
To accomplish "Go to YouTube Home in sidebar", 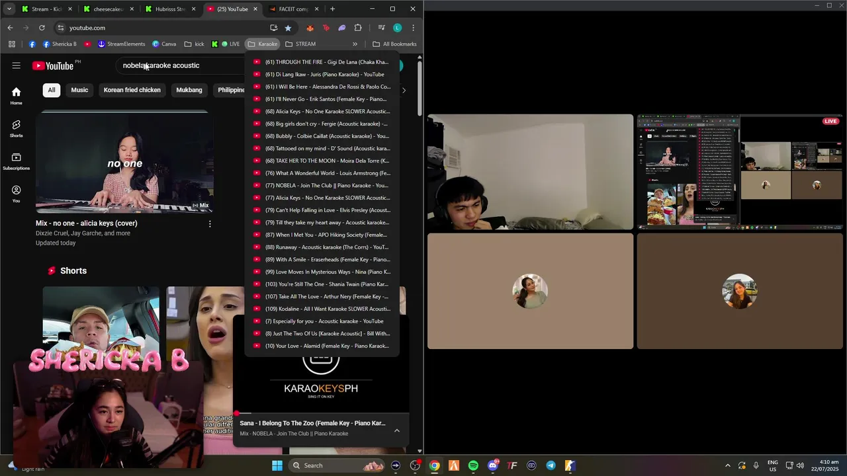I will (16, 96).
